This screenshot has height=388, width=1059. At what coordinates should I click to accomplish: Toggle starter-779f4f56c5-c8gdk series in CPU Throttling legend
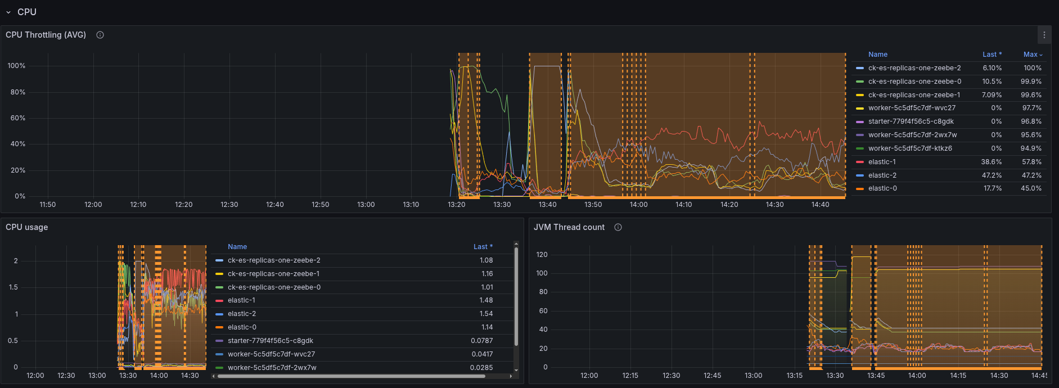911,121
